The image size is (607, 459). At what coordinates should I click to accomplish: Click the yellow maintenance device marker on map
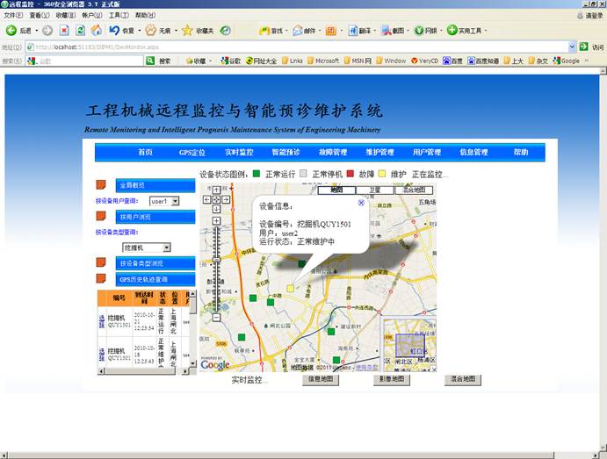(x=291, y=288)
